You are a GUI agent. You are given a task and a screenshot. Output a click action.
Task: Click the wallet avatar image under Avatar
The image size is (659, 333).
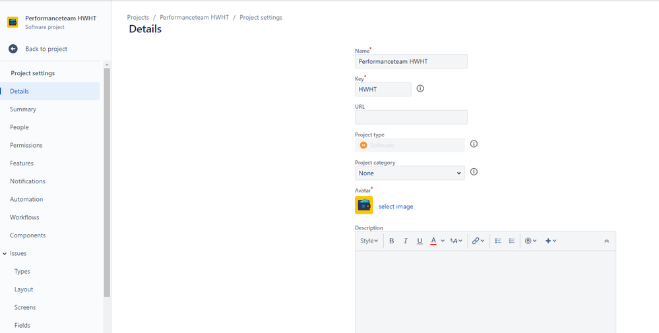coord(364,205)
